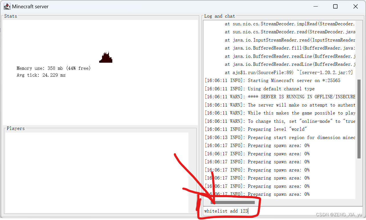Image resolution: width=366 pixels, height=220 pixels.
Task: Click the 'The server will make no attempt' warning line
Action: tap(280, 105)
